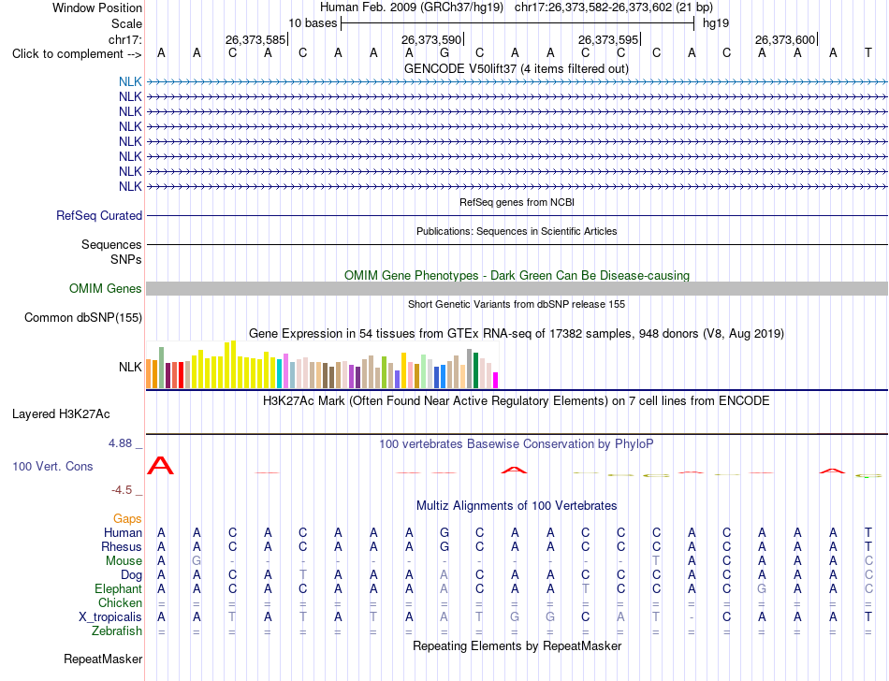Click the Rhesus species label
889x681 pixels.
coord(122,546)
